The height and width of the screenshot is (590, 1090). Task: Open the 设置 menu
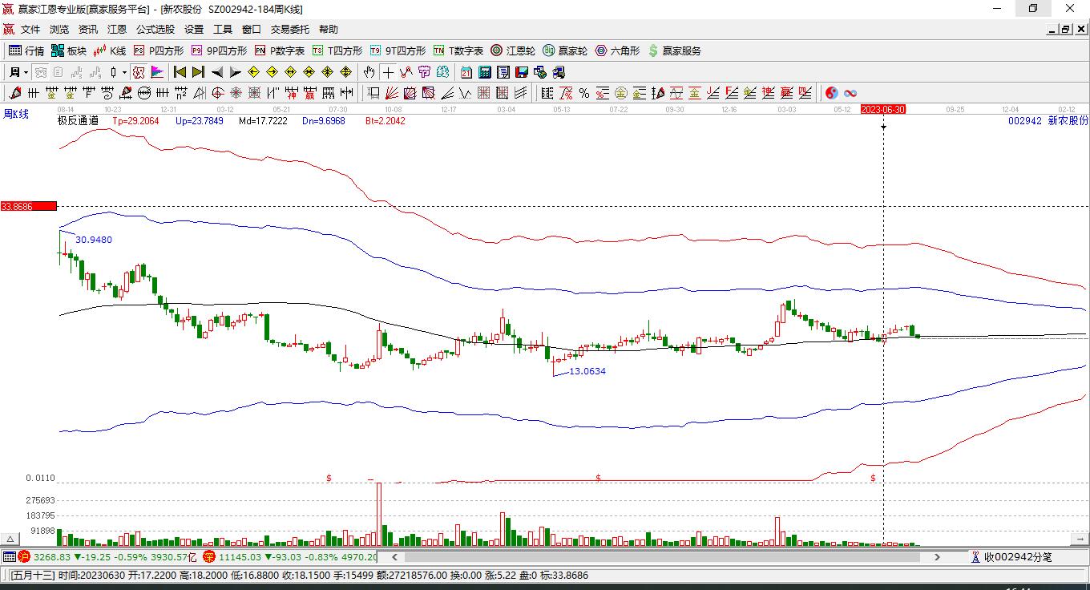(194, 30)
